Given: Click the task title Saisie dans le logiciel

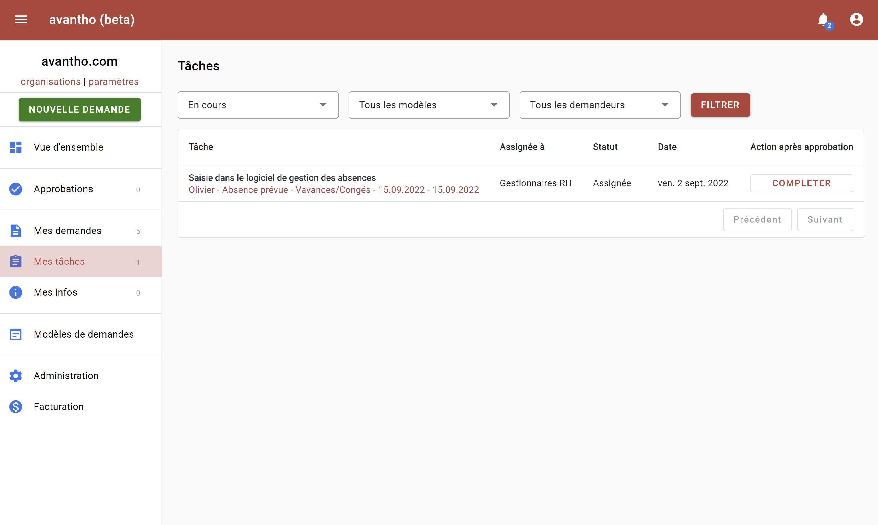Looking at the screenshot, I should coord(282,178).
